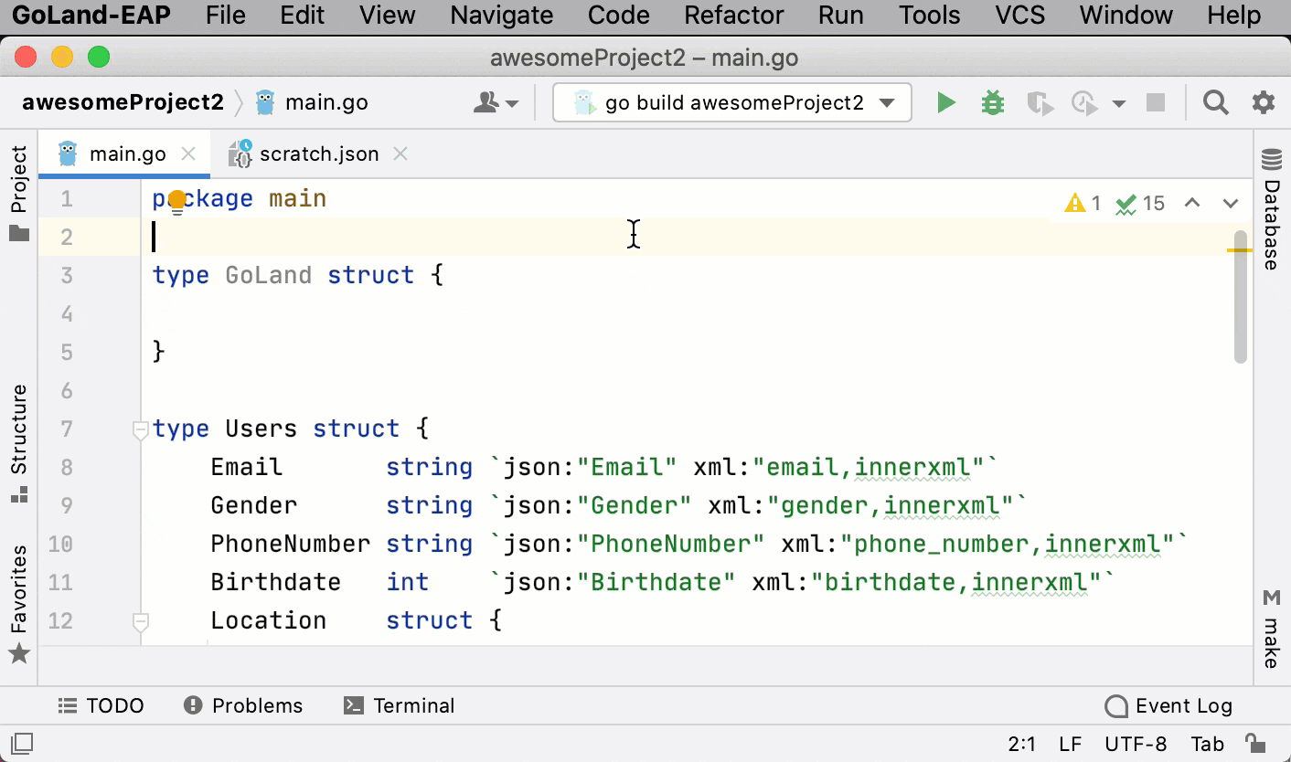The width and height of the screenshot is (1291, 762).
Task: Click the code-with-me user icon
Action: pyautogui.click(x=495, y=103)
